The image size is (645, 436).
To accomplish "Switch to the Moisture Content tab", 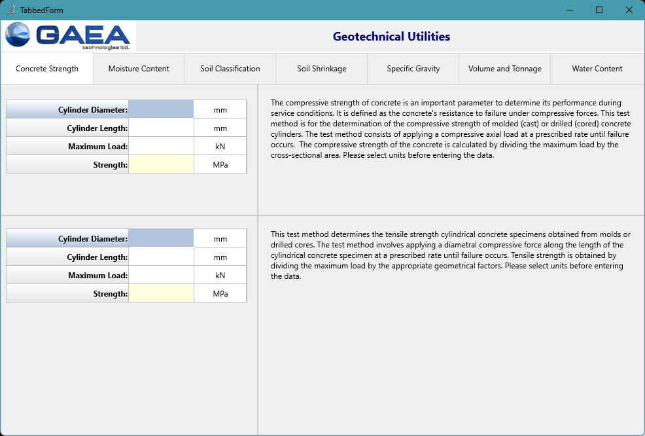I will (138, 68).
